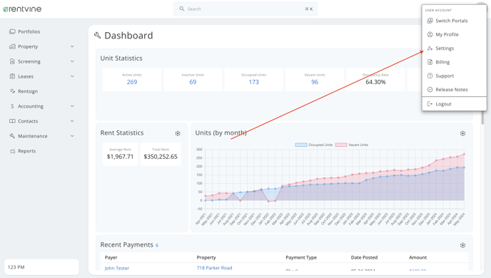Open the 718 Parker Road property link
This screenshot has width=491, height=278.
214,268
